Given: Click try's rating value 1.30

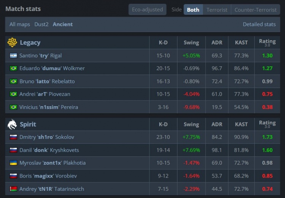Looking at the screenshot, I should click(x=268, y=55).
